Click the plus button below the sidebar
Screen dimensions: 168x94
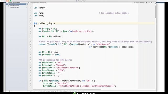click(x=7, y=91)
